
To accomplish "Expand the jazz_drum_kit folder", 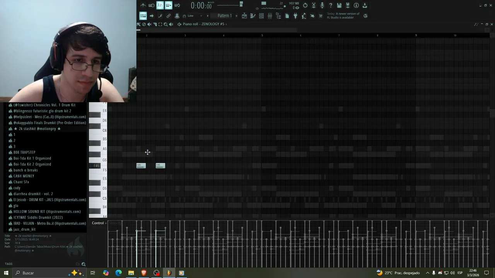I will point(24,229).
